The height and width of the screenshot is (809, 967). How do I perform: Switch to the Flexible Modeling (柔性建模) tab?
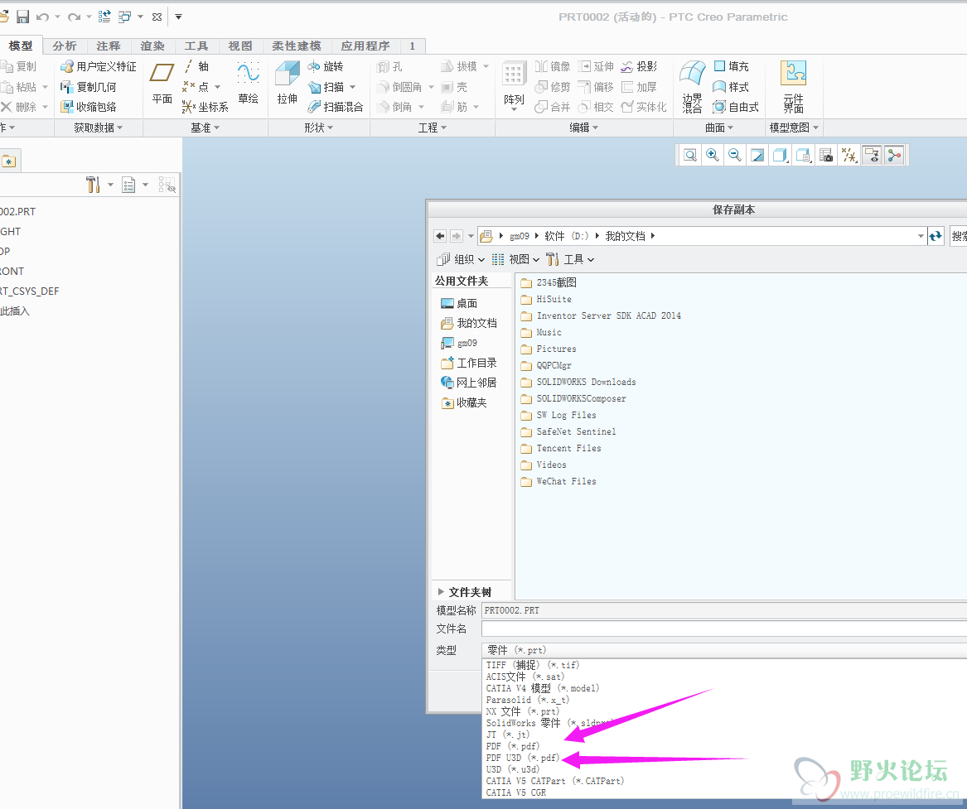click(x=297, y=46)
